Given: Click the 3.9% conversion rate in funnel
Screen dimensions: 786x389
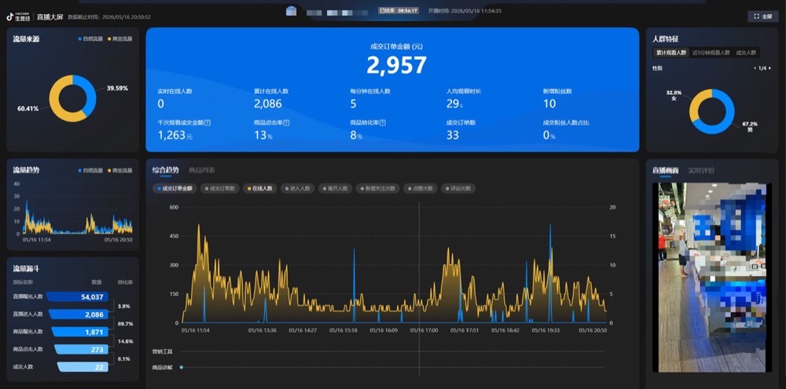Looking at the screenshot, I should [123, 306].
